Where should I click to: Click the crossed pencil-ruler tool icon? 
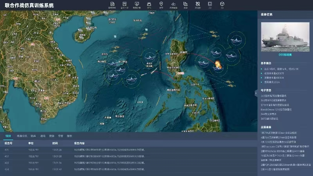point(198,4)
